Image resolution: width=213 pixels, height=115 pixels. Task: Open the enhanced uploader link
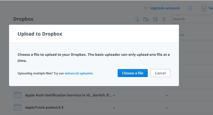click(79, 73)
